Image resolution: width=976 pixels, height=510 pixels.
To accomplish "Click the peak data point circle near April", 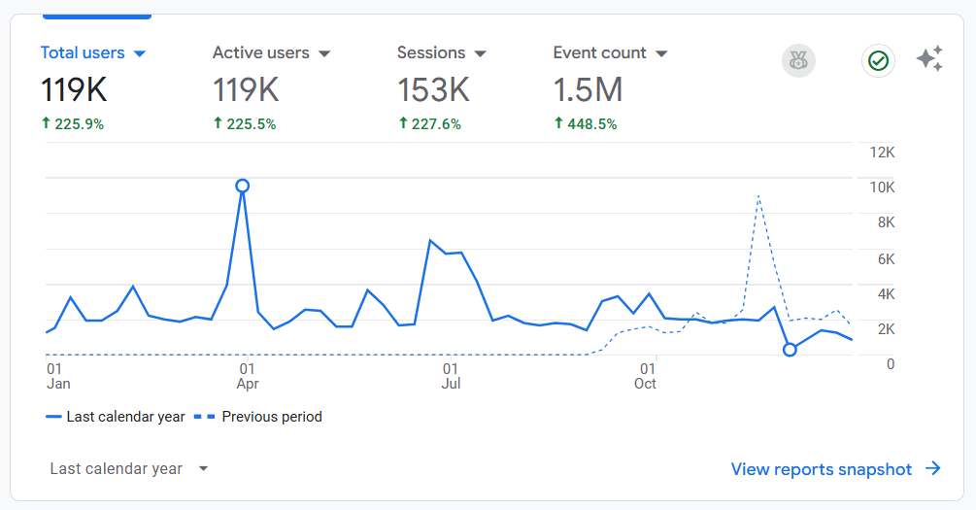I will [x=243, y=186].
